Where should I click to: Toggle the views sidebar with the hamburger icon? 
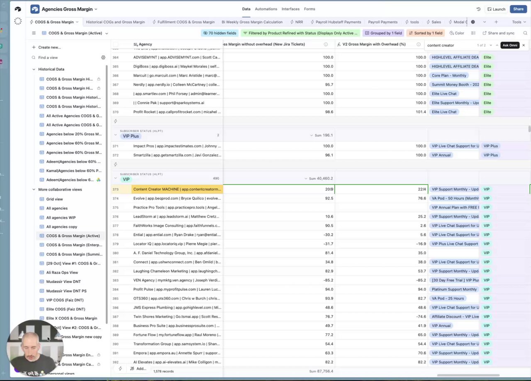pos(34,33)
